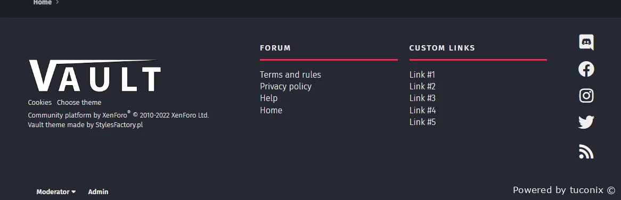Click the Help footer link

click(x=268, y=98)
